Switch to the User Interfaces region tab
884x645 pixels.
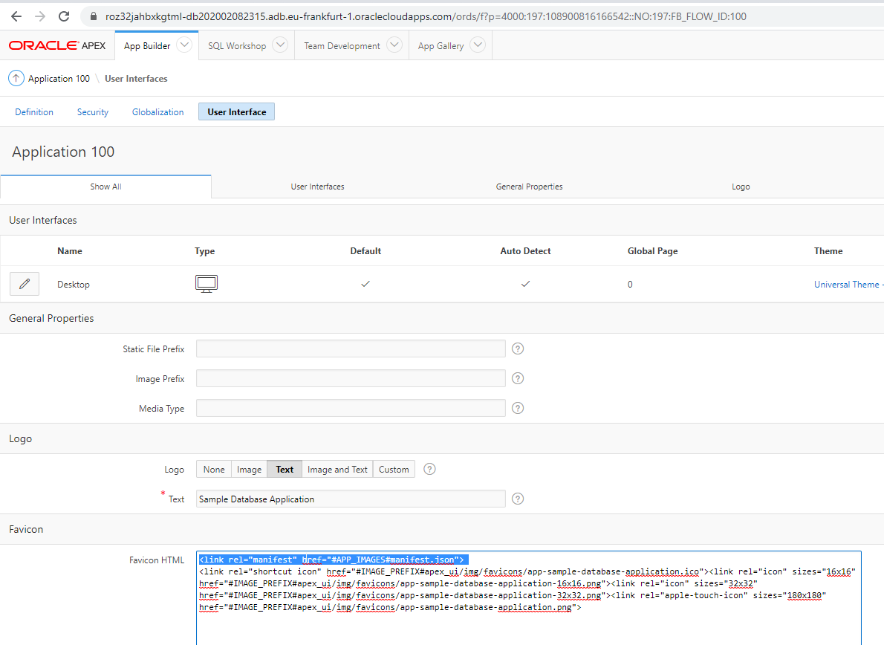(x=317, y=187)
